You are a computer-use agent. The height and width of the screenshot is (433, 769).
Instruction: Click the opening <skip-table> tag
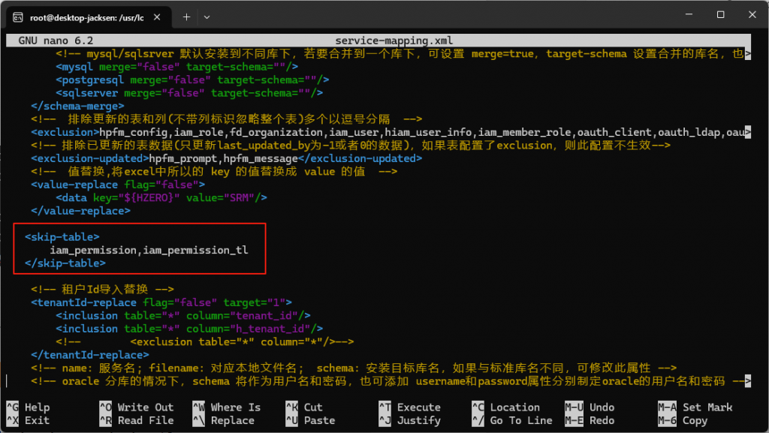click(62, 236)
